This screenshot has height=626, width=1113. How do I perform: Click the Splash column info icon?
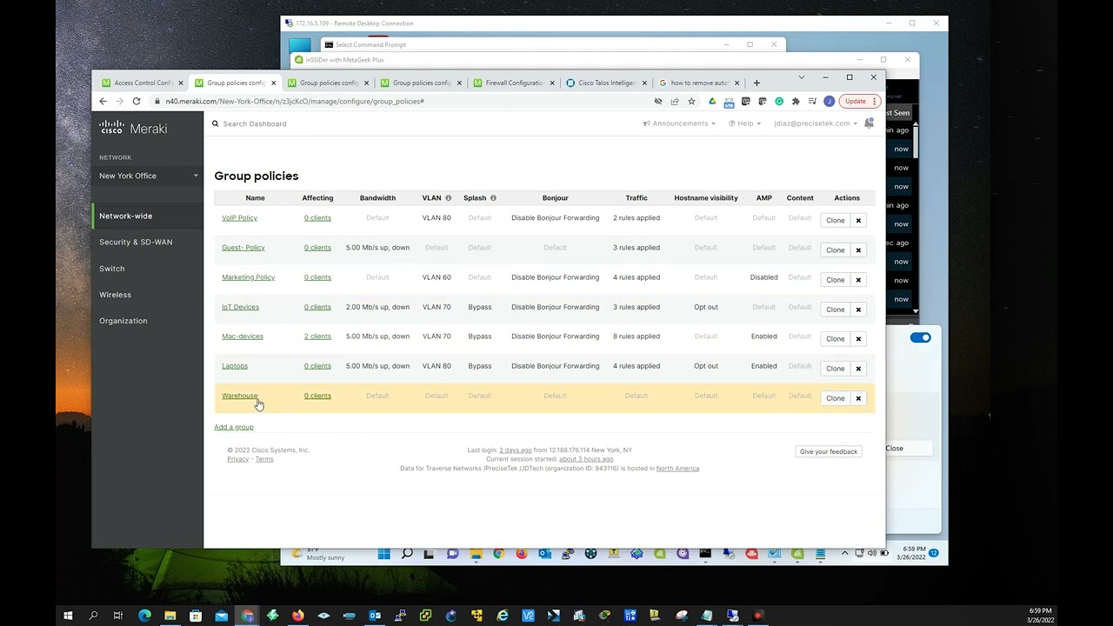(x=493, y=198)
